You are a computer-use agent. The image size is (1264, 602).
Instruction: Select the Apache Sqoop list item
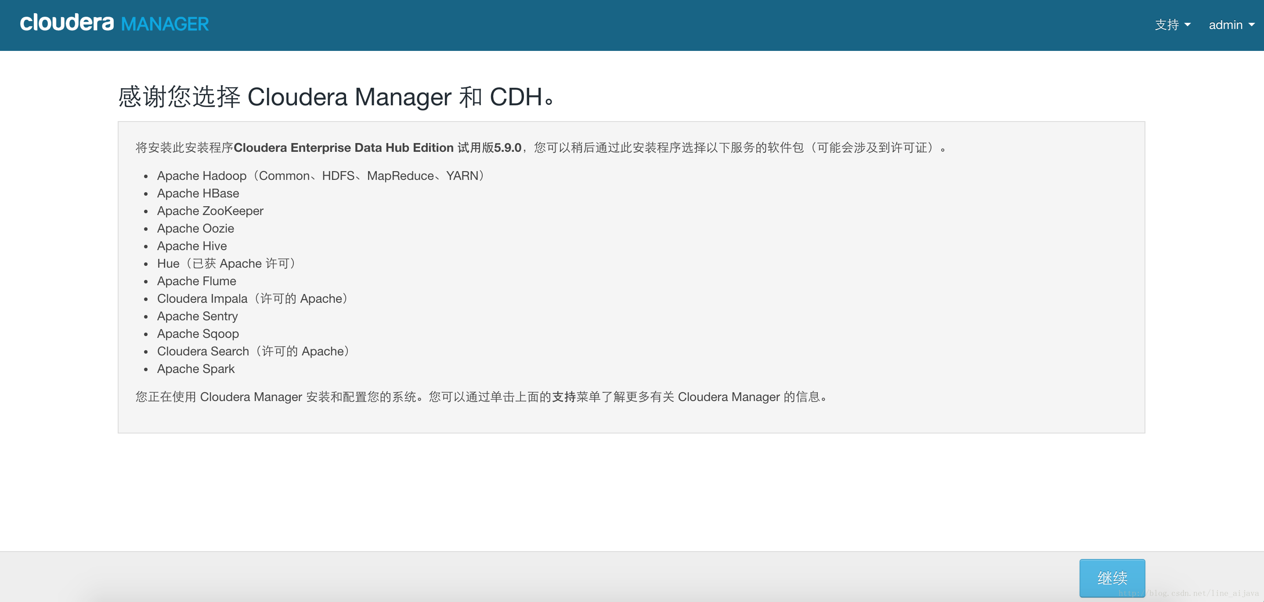coord(198,334)
